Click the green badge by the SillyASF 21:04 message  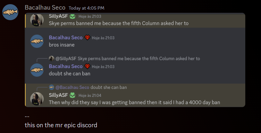pyautogui.click(x=72, y=95)
